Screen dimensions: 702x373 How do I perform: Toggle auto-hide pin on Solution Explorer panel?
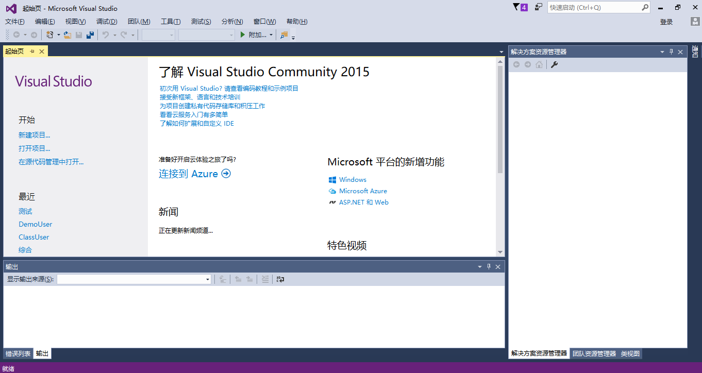(672, 52)
